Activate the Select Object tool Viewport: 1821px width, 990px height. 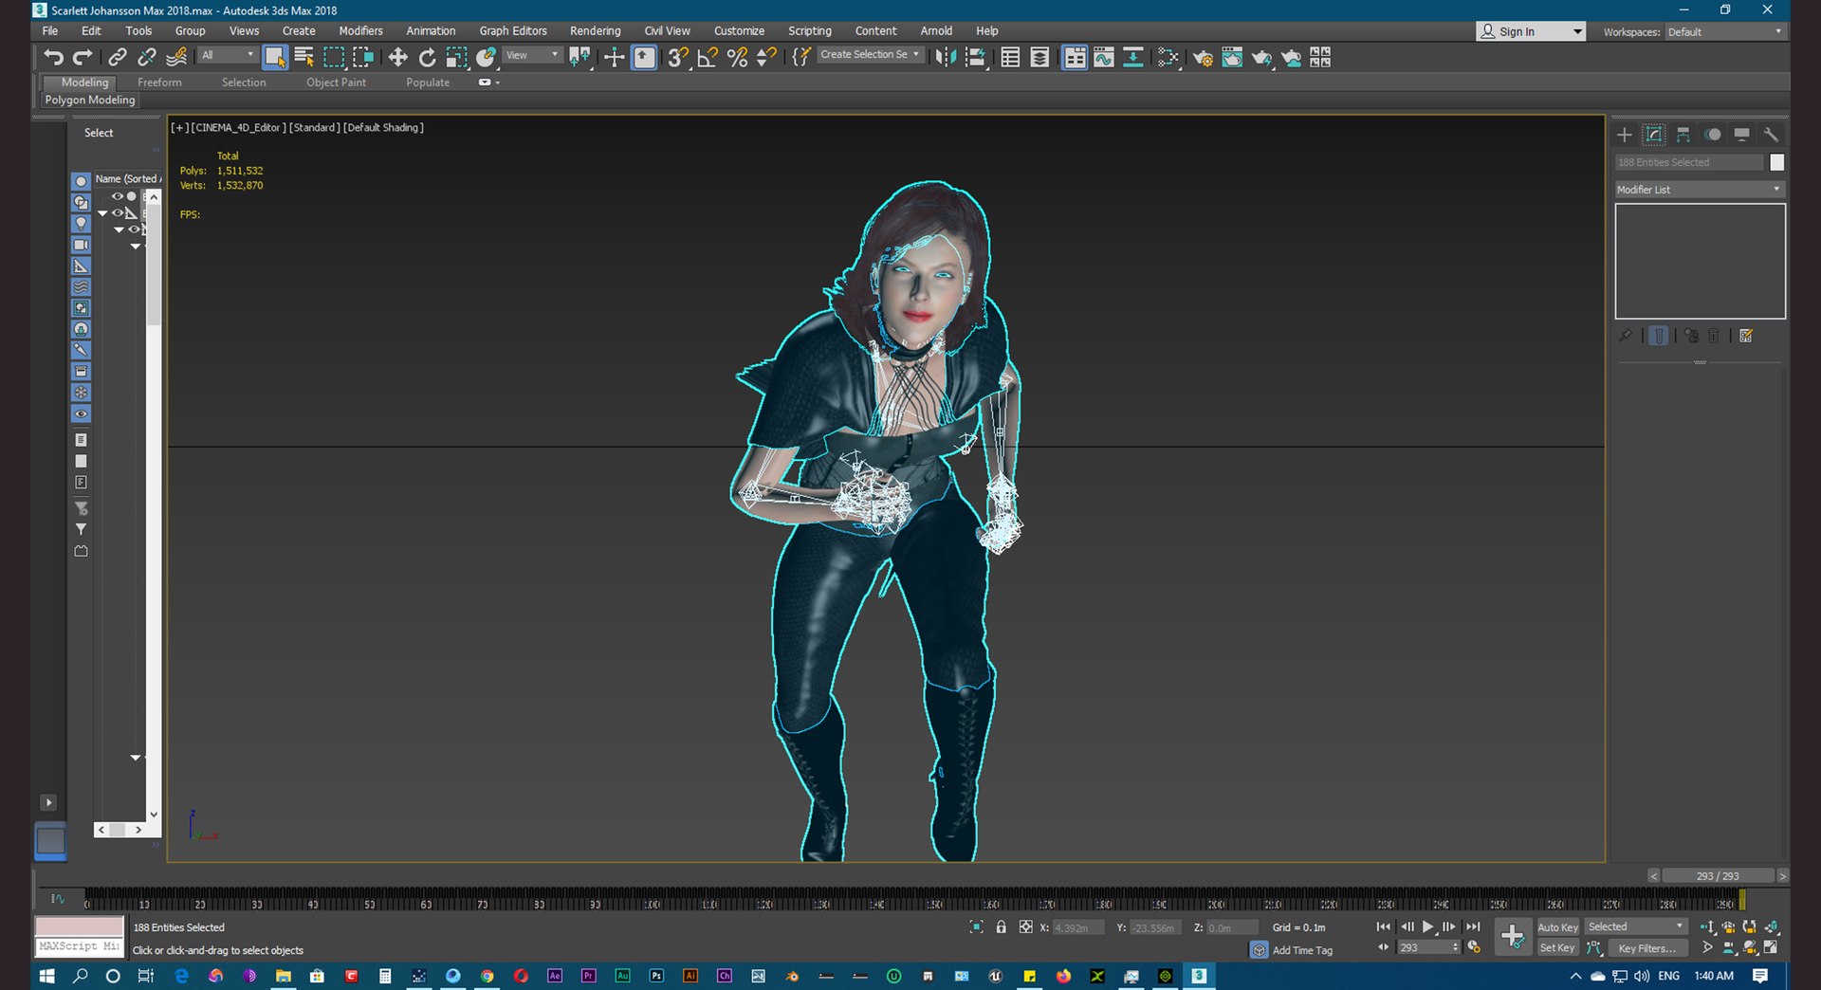click(x=275, y=58)
